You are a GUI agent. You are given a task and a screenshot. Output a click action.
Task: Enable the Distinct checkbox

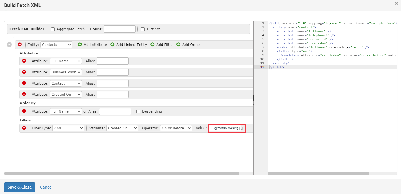point(143,29)
